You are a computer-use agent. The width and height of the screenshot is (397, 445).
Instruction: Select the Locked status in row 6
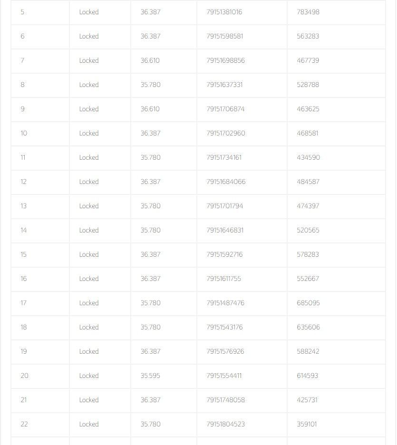pyautogui.click(x=89, y=37)
